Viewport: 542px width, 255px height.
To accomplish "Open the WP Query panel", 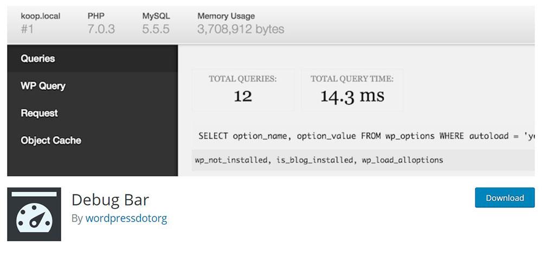I will click(x=43, y=86).
